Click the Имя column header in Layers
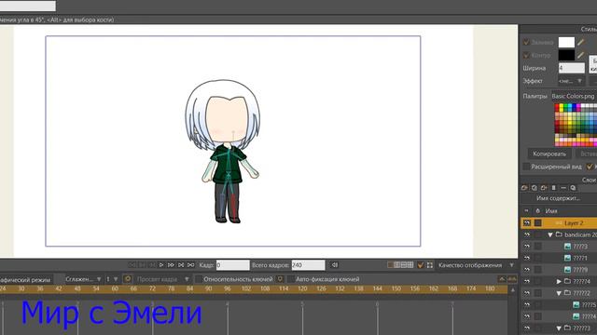Screen dimensions: 597x335 (551, 211)
